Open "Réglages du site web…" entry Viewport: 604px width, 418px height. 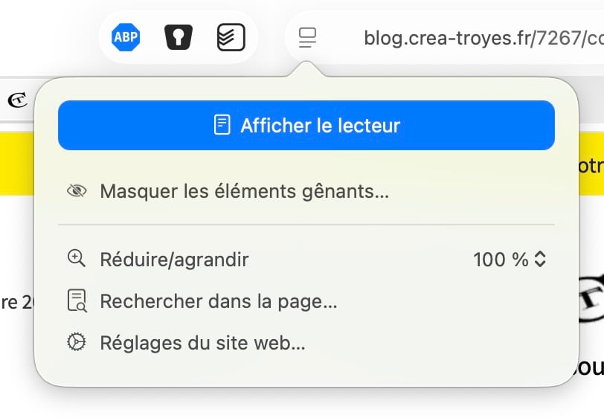pos(202,343)
